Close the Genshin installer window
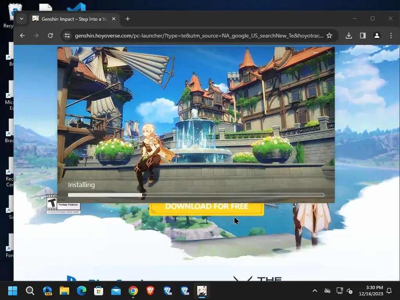This screenshot has width=400, height=300. pos(329,53)
